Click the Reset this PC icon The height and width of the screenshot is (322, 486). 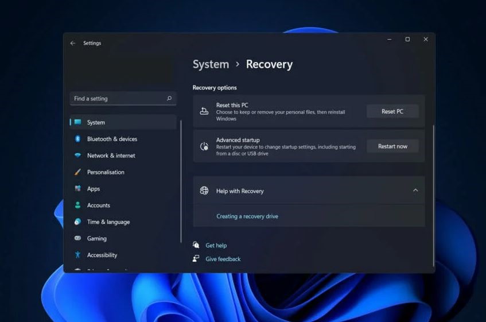point(204,111)
